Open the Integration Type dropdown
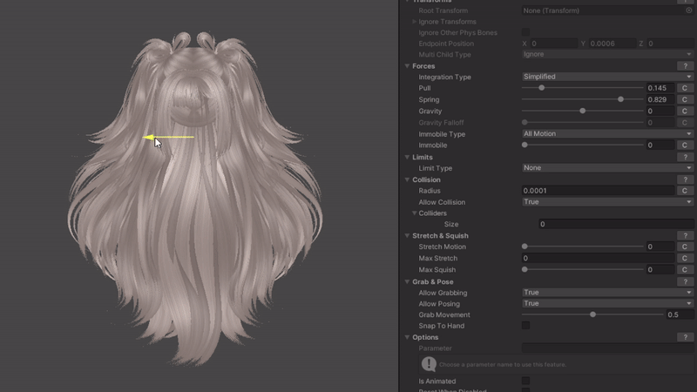 click(x=606, y=77)
